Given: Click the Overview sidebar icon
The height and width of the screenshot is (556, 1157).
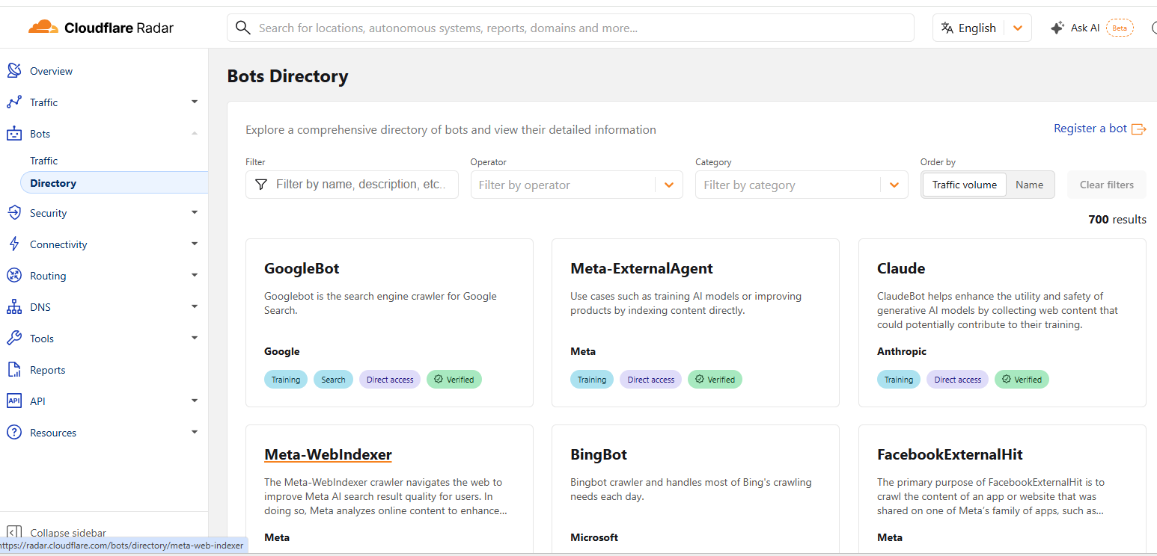Looking at the screenshot, I should point(14,71).
